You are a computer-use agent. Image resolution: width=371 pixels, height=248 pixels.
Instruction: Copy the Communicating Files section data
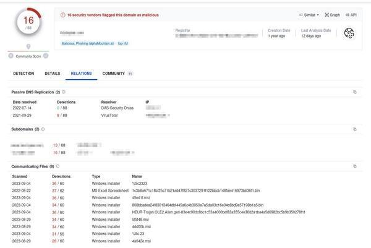(355, 166)
